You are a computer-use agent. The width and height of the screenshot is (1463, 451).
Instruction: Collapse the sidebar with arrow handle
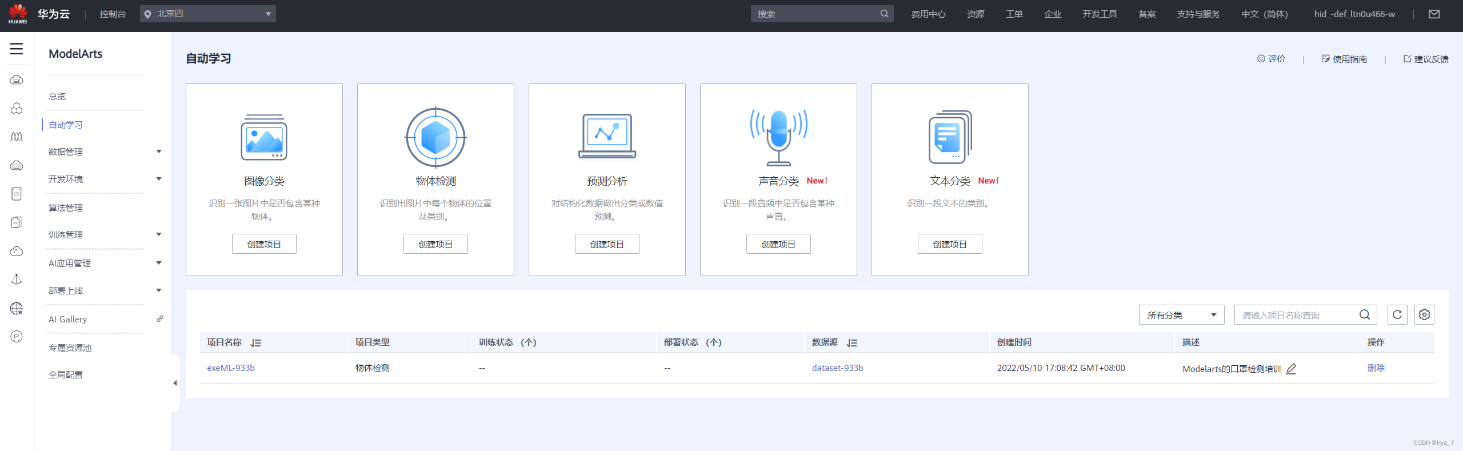coord(175,383)
